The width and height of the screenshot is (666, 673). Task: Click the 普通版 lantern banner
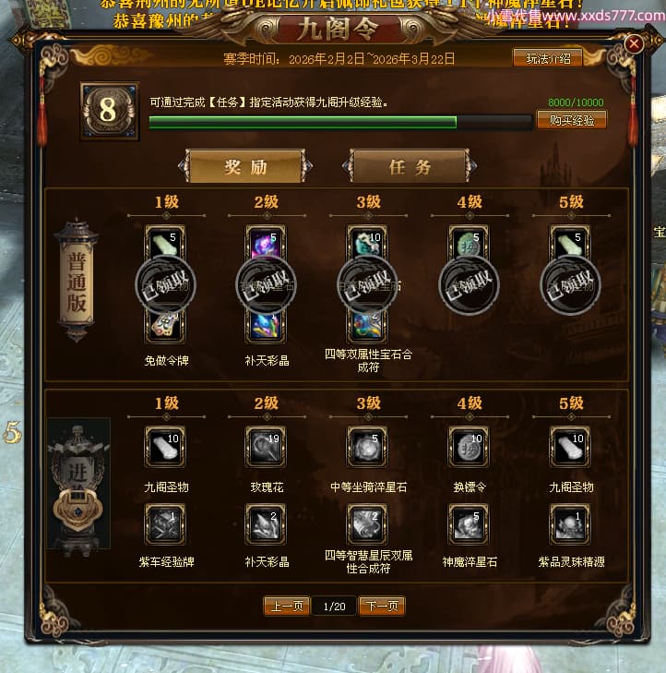coord(77,282)
